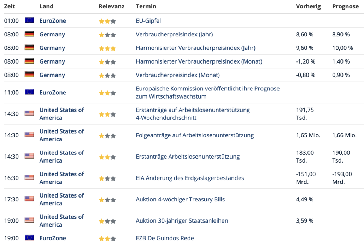Click the Prognose column header
The image size is (364, 247).
pos(345,6)
